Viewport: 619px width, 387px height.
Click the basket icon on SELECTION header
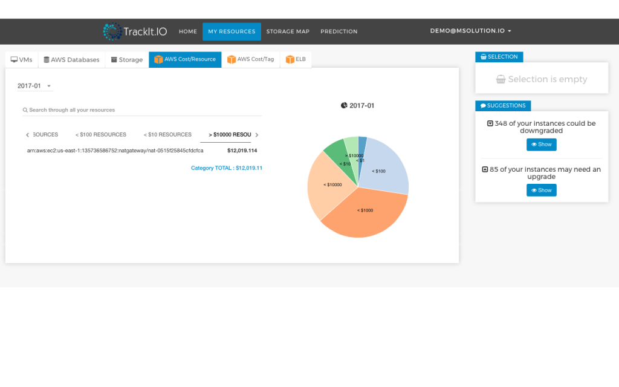pos(483,56)
